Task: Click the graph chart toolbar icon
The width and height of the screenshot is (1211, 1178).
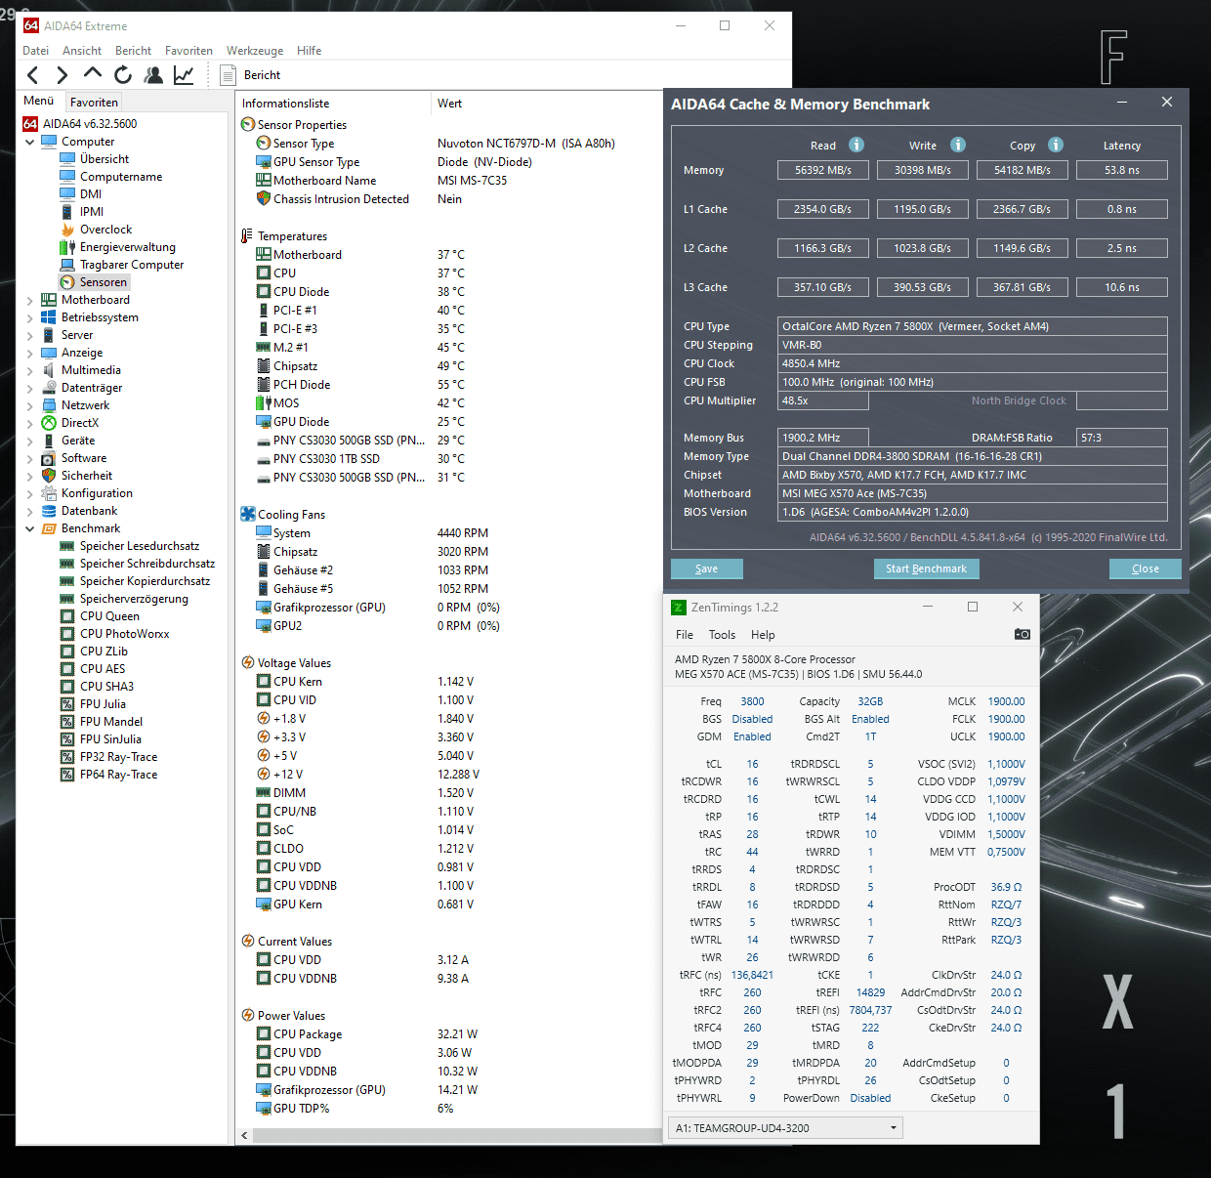Action: [184, 74]
